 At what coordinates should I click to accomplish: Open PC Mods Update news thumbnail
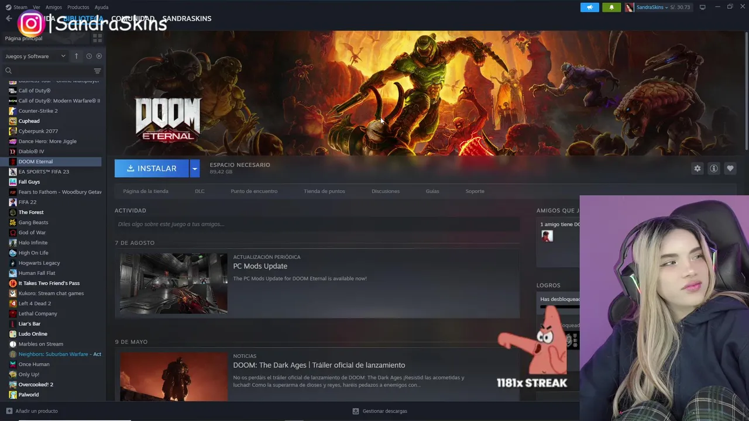point(174,284)
